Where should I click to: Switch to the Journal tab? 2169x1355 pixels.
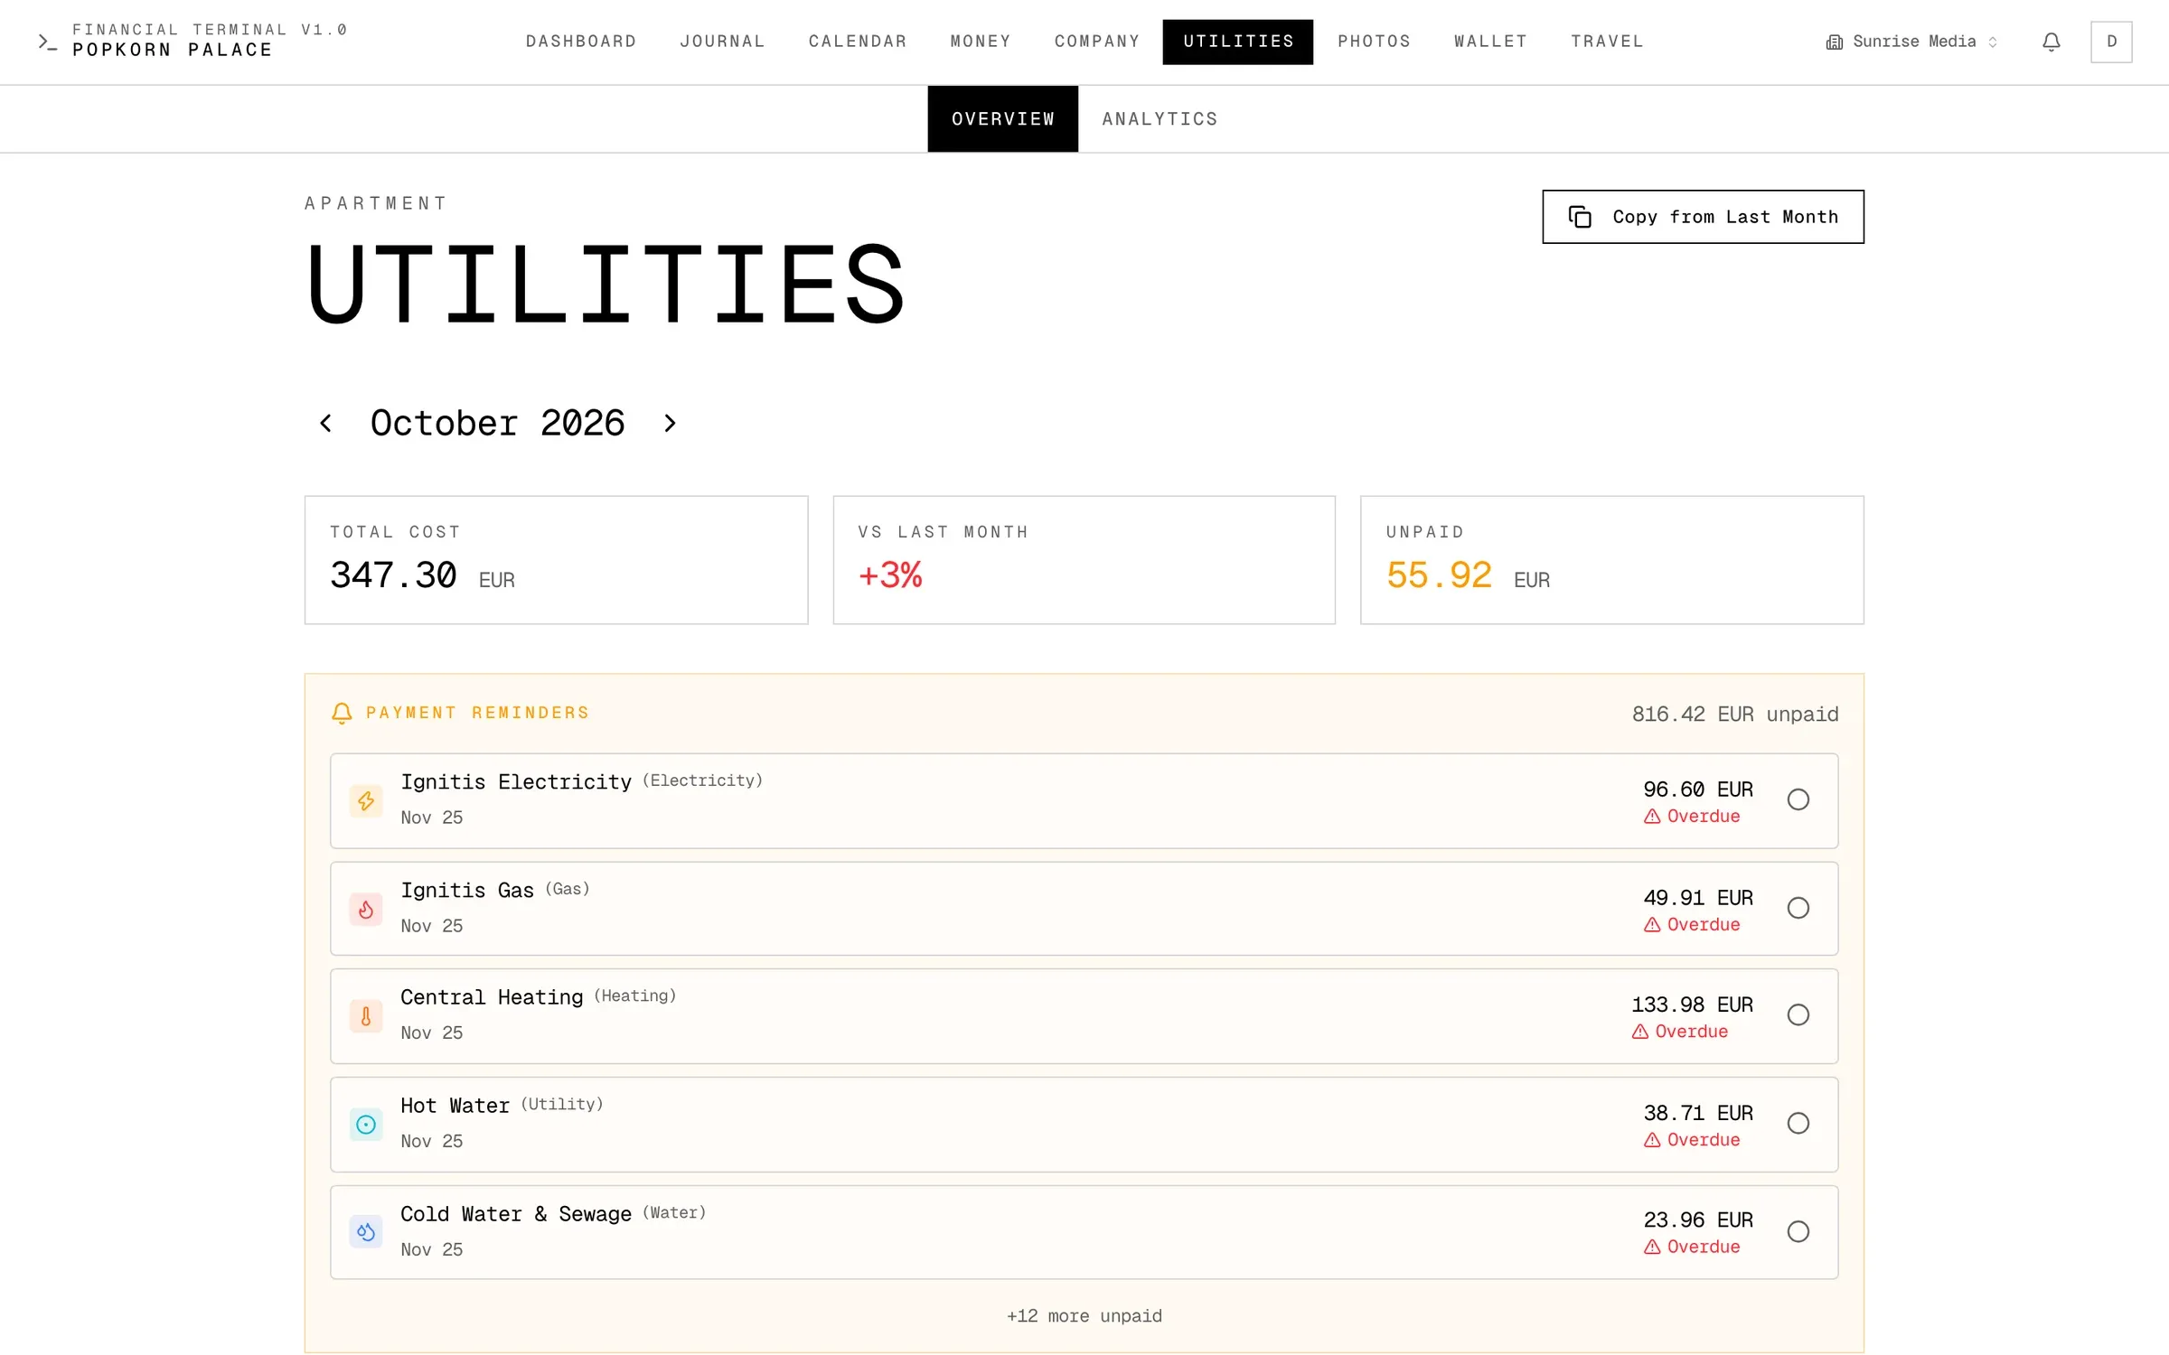[x=722, y=42]
